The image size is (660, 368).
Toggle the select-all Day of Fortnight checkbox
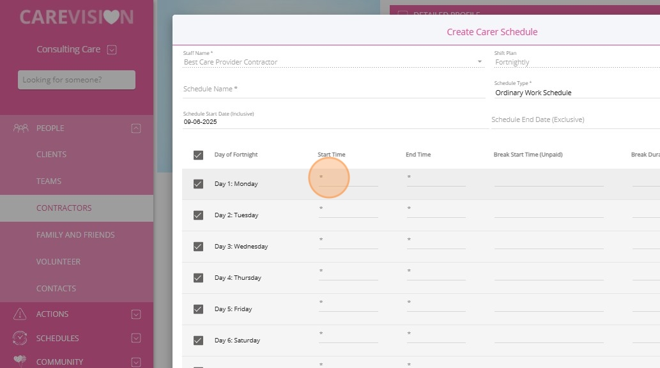(198, 155)
